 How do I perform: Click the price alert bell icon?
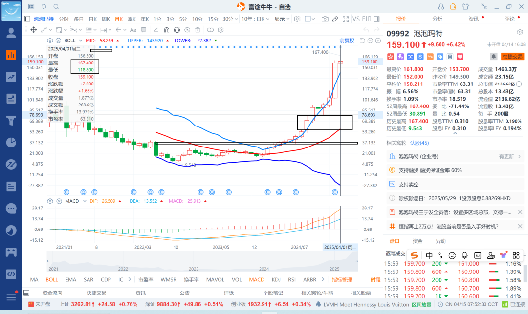click(x=494, y=57)
